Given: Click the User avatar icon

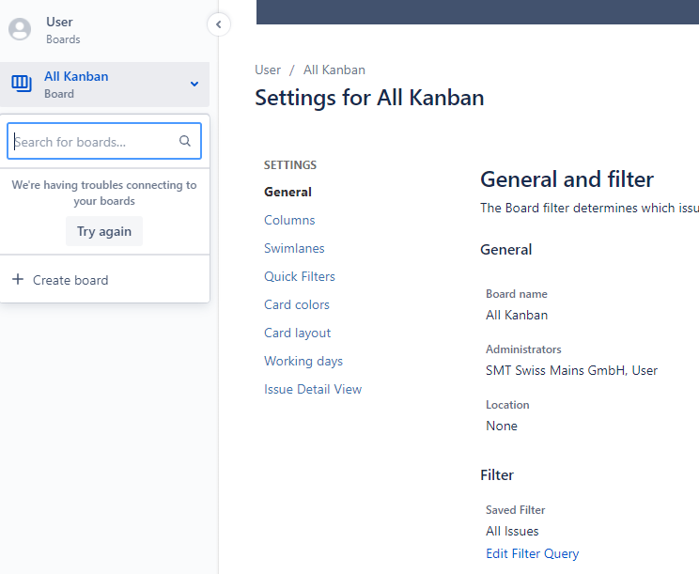Looking at the screenshot, I should coord(20,29).
